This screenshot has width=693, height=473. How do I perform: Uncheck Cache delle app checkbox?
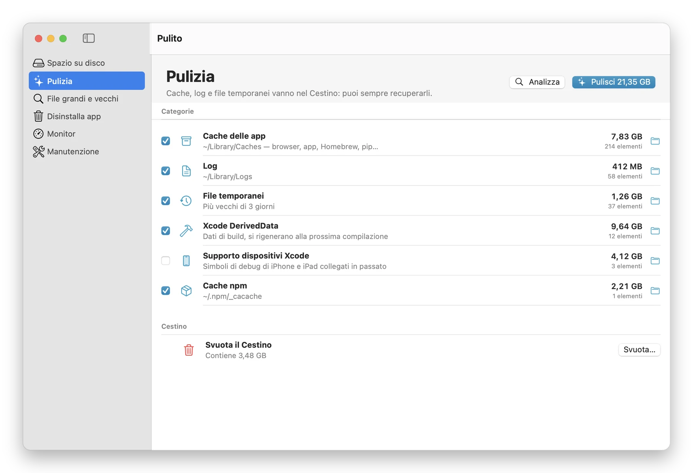click(166, 141)
